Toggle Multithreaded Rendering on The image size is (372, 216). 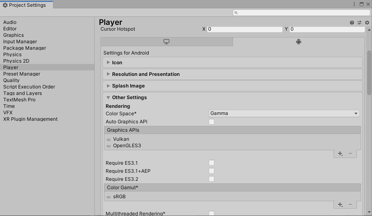click(211, 213)
